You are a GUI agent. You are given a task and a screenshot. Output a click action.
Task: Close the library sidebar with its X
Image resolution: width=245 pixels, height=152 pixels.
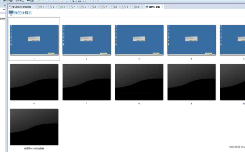[x=5, y=5]
